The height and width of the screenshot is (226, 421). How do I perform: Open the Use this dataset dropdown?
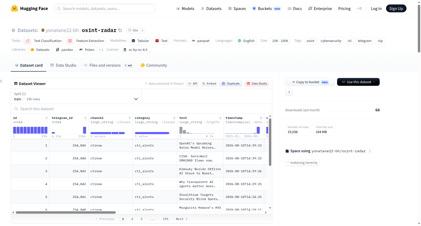(358, 82)
